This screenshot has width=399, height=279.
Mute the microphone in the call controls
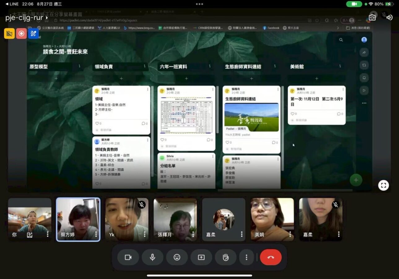(x=152, y=257)
